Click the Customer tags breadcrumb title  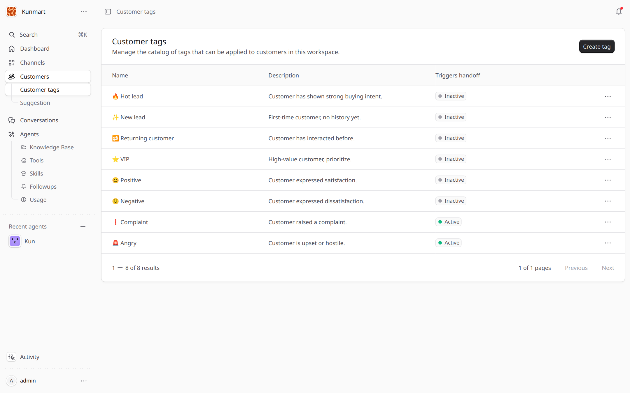pos(136,12)
